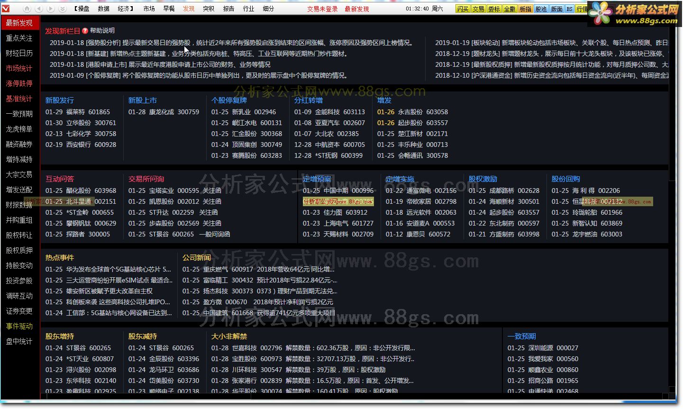Click the 闪买 toolbar button
The height and width of the screenshot is (409, 683).
click(463, 9)
